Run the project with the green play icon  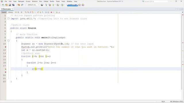pos(53,5)
